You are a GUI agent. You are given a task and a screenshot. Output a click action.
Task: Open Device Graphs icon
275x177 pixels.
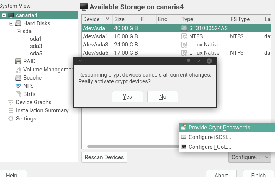[11, 102]
